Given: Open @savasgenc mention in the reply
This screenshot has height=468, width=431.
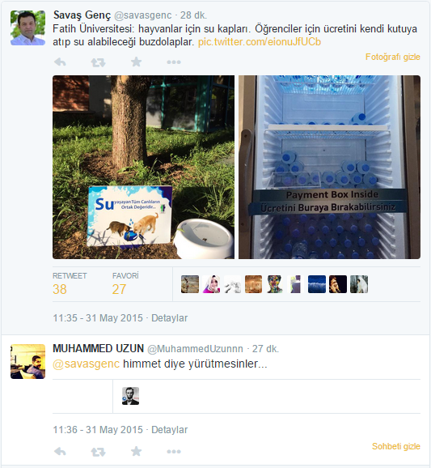Looking at the screenshot, I should pyautogui.click(x=87, y=364).
